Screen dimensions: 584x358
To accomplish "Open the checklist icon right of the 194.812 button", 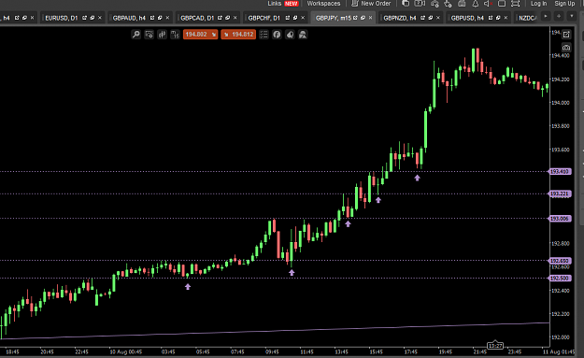I will click(x=264, y=35).
